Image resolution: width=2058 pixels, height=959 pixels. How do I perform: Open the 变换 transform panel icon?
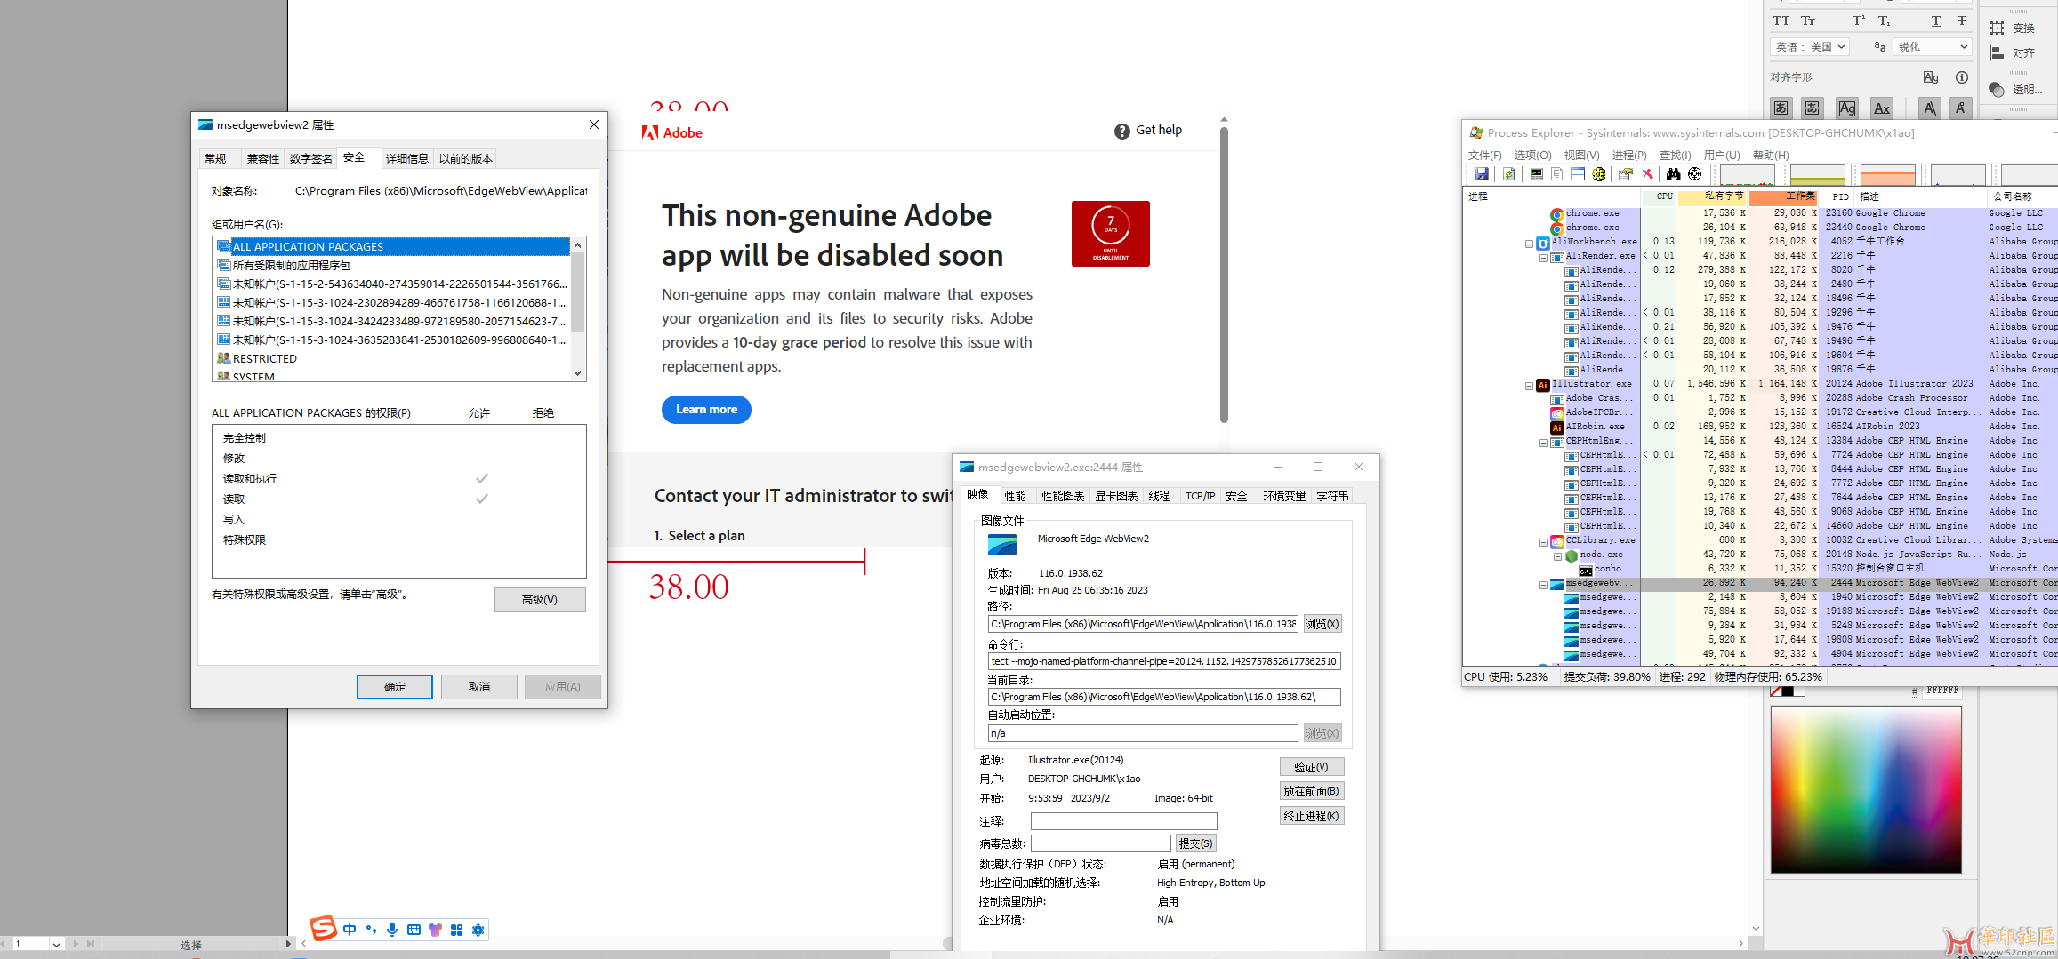pyautogui.click(x=1998, y=28)
